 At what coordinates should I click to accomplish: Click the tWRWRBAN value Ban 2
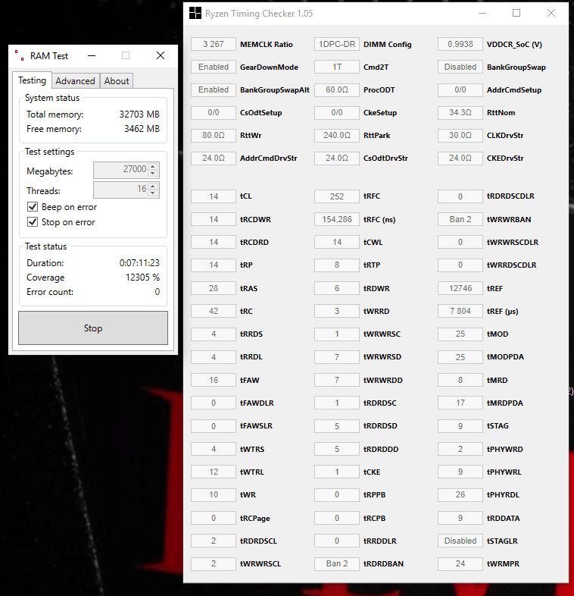pos(460,219)
